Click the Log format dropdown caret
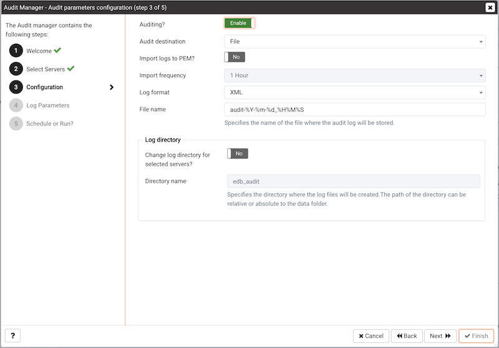 [481, 93]
